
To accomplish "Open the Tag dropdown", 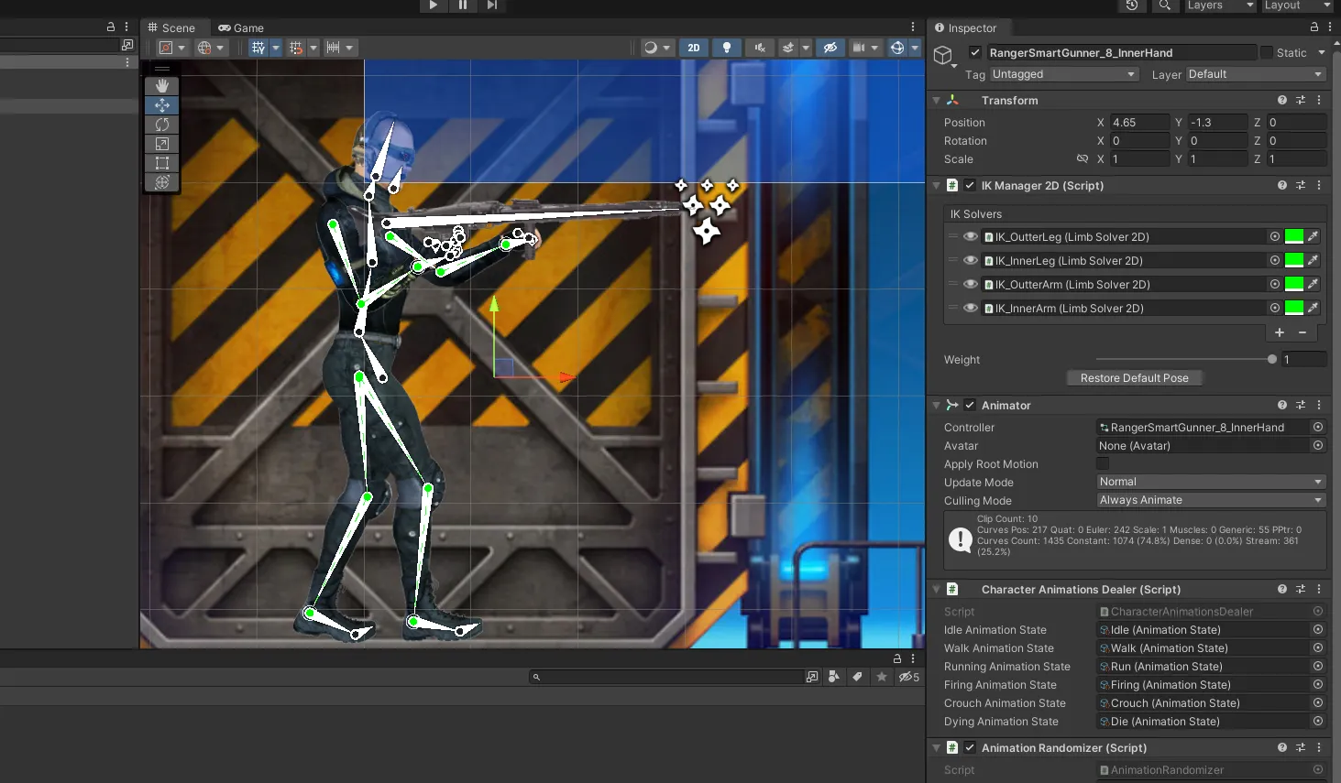I will point(1063,74).
